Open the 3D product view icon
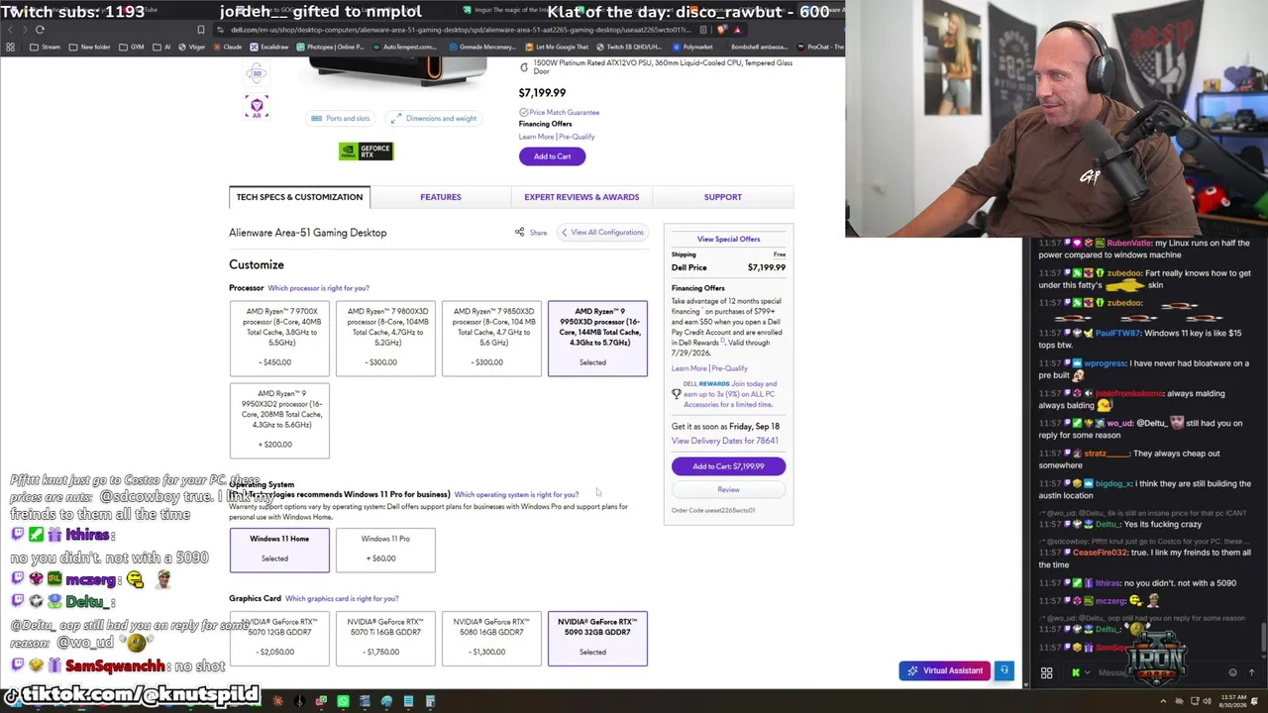 point(257,73)
